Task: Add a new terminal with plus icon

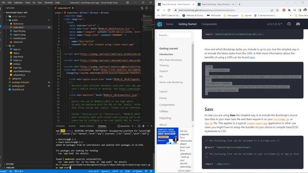Action: (x=132, y=126)
